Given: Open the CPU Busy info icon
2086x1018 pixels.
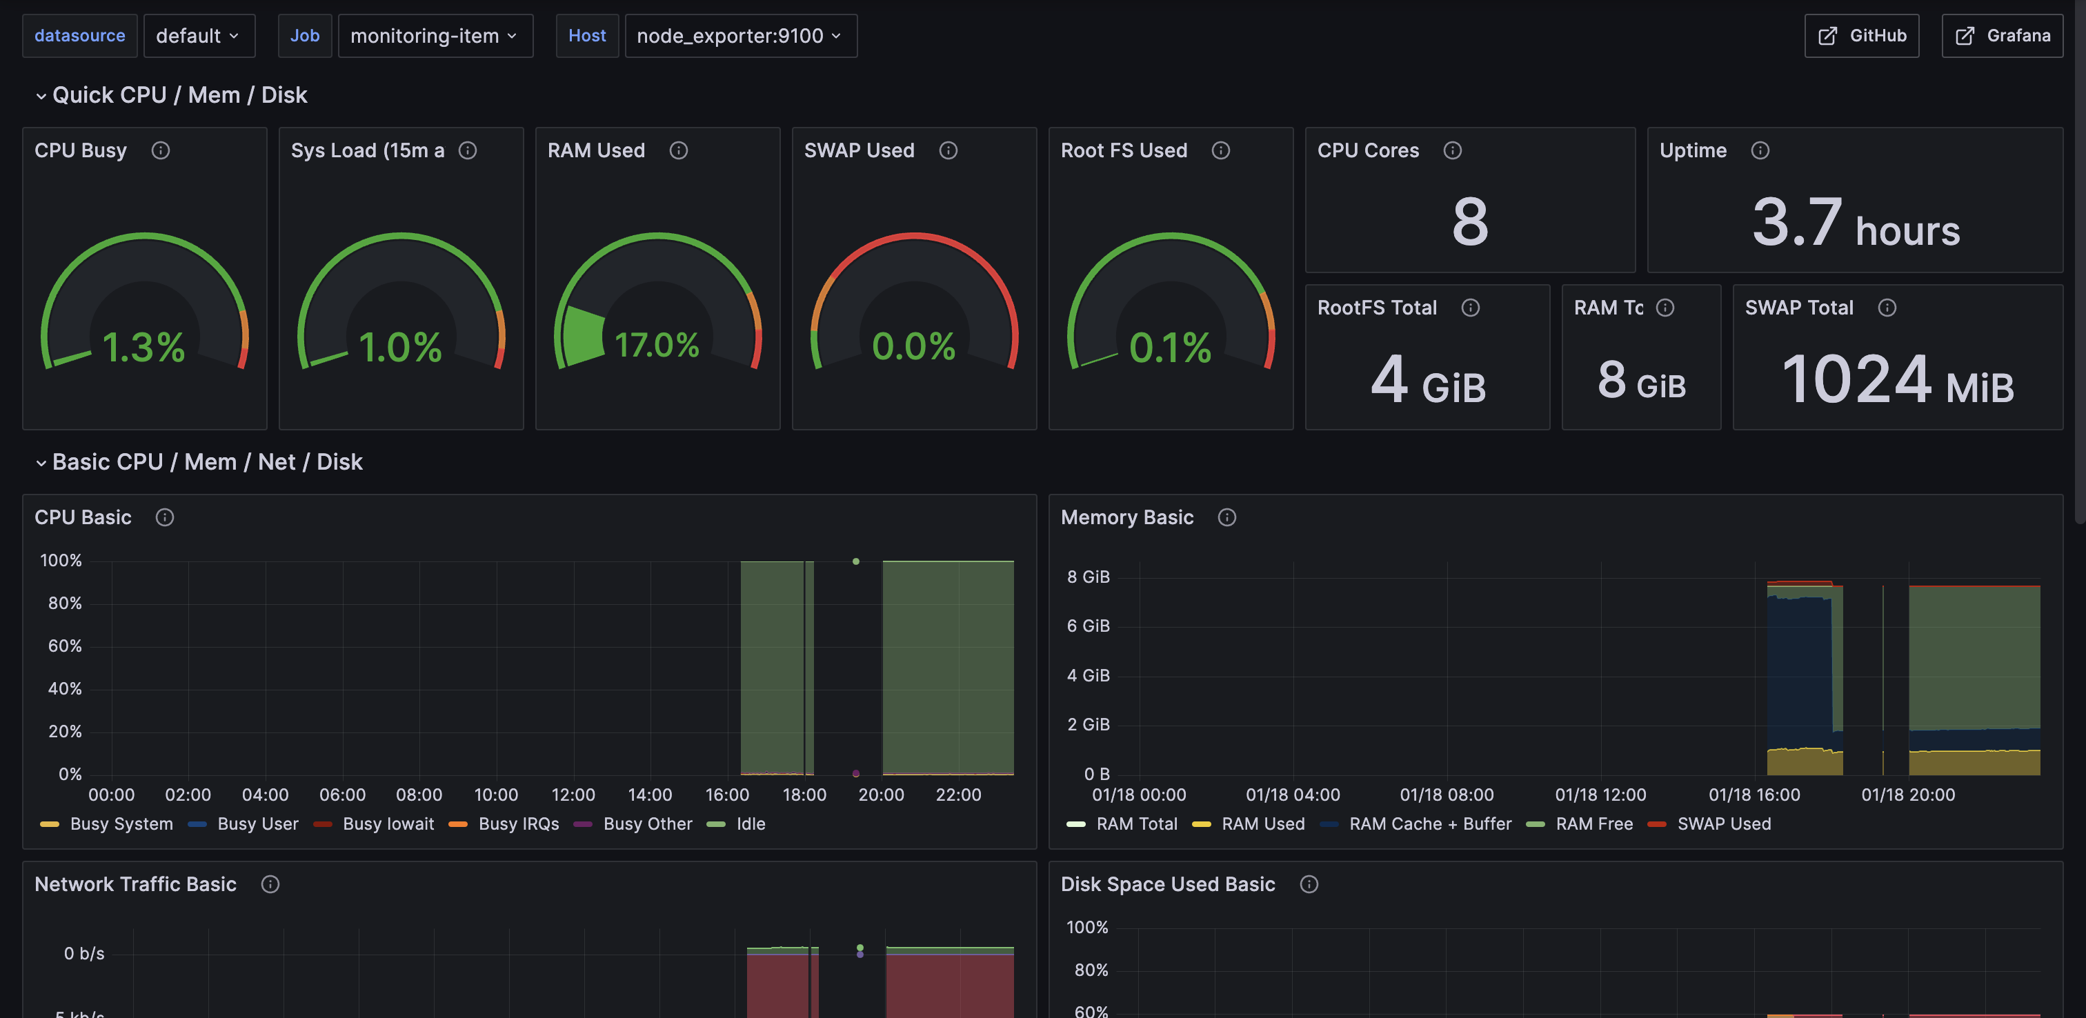Looking at the screenshot, I should (160, 150).
